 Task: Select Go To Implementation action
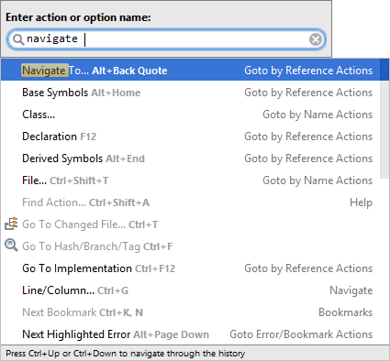[191, 268]
